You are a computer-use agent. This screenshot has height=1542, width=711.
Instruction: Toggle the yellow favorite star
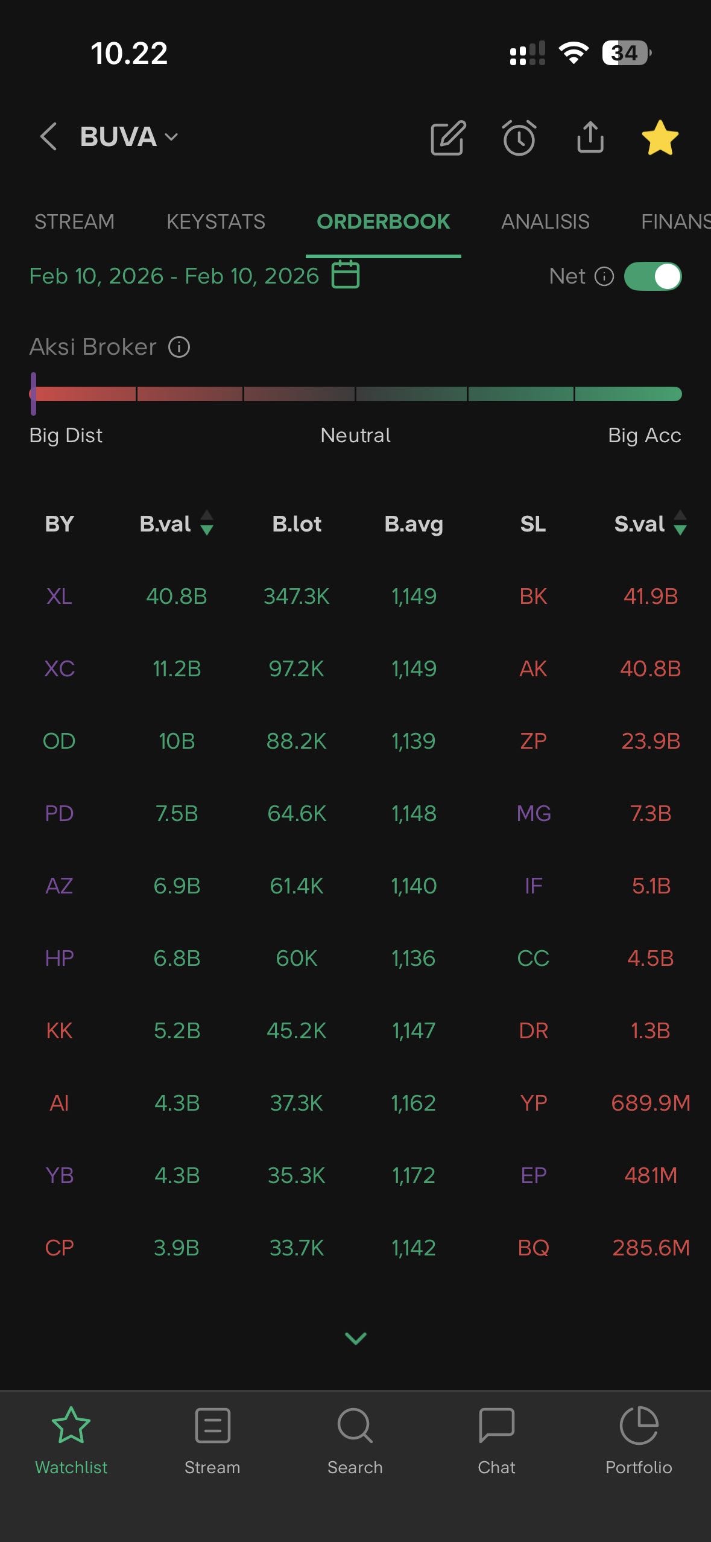pos(660,138)
